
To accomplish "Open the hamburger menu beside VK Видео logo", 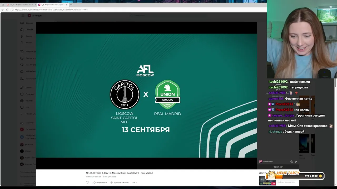I will click(23, 15).
